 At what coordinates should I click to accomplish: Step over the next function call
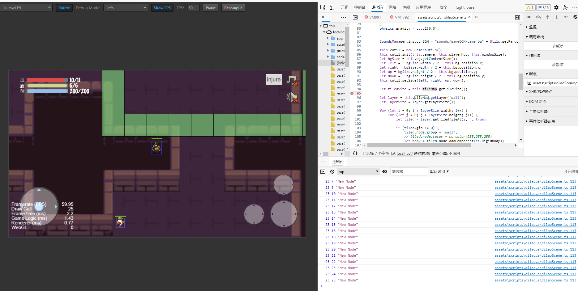[x=538, y=17]
